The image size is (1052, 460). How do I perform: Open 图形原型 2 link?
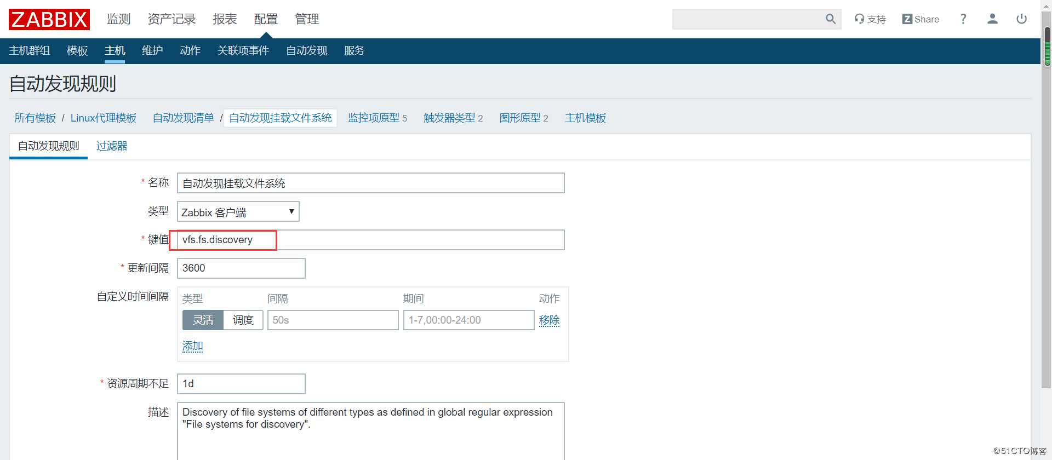(x=524, y=118)
